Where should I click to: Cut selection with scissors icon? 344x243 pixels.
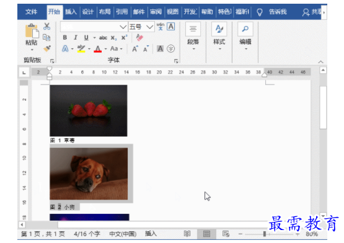(x=46, y=26)
